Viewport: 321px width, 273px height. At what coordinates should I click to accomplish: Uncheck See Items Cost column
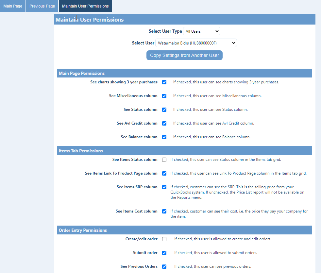coord(164,212)
